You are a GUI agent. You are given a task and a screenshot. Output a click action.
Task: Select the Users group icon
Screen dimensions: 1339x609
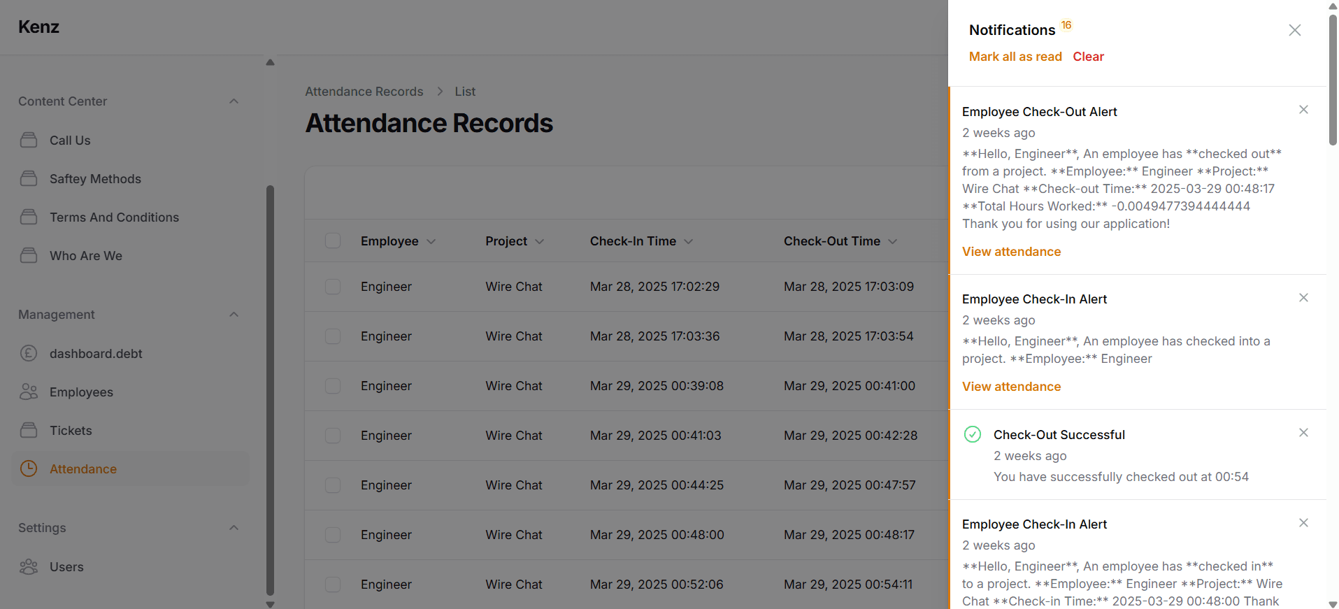pyautogui.click(x=29, y=566)
